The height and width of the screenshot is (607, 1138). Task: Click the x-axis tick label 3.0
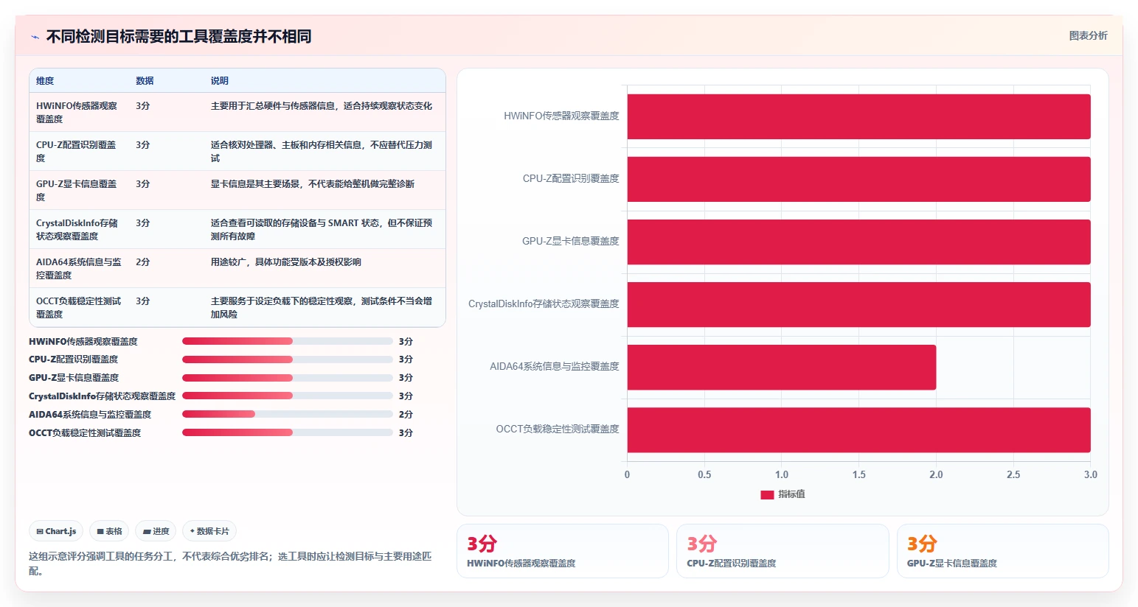1090,474
